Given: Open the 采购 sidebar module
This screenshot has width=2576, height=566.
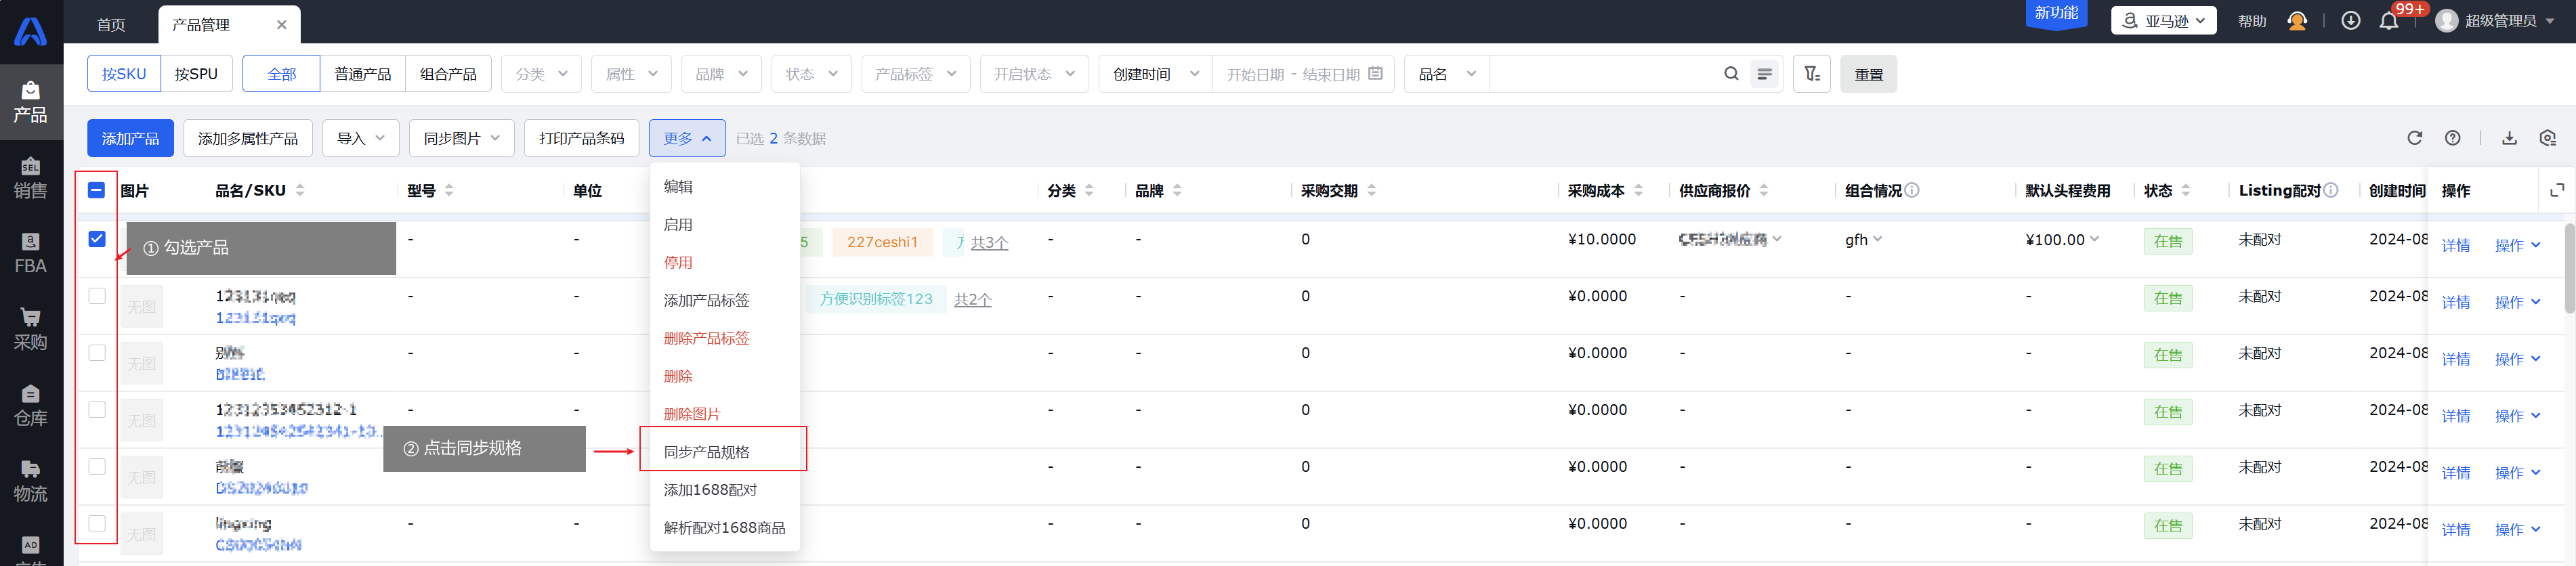Looking at the screenshot, I should [31, 330].
